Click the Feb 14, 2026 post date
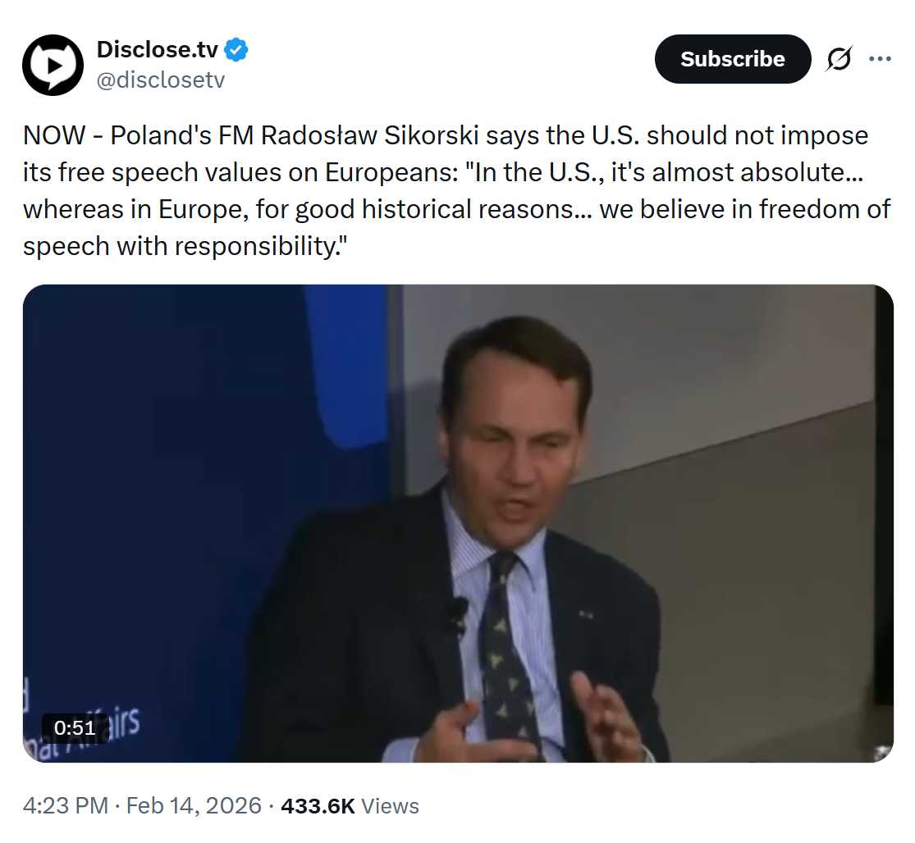Screen dimensions: 915x843 [x=194, y=806]
